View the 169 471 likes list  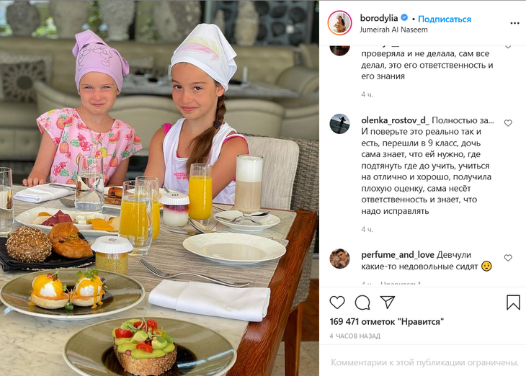point(386,322)
